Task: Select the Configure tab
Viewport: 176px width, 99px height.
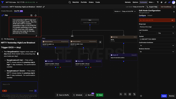Action: point(142,16)
